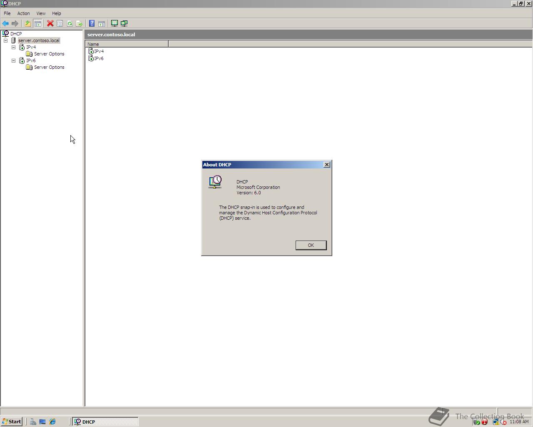Click OK in the About DHCP dialog
533x427 pixels.
pyautogui.click(x=311, y=245)
